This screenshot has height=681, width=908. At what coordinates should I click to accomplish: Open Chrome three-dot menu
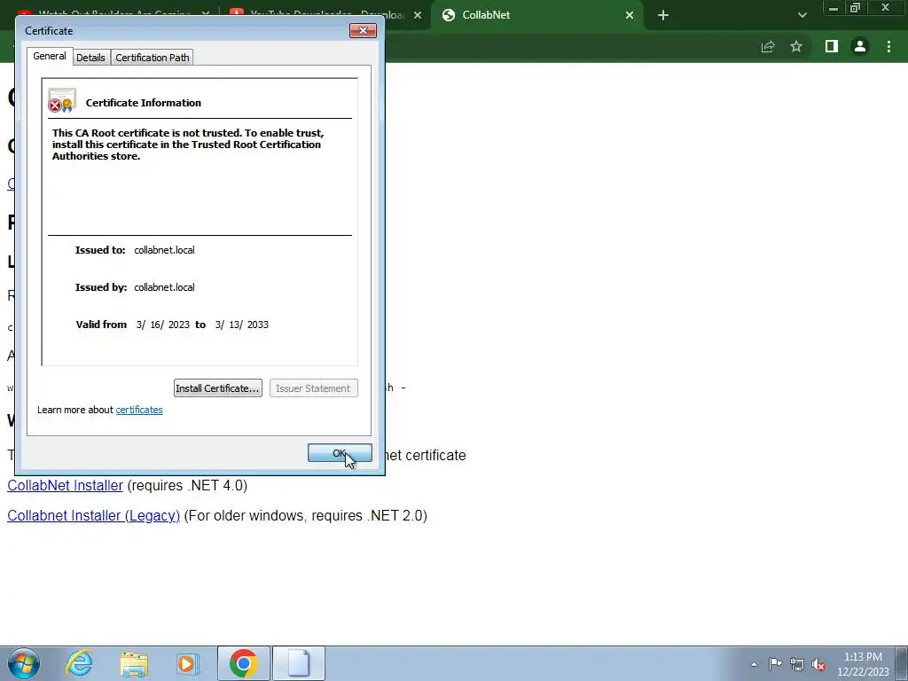(x=888, y=46)
